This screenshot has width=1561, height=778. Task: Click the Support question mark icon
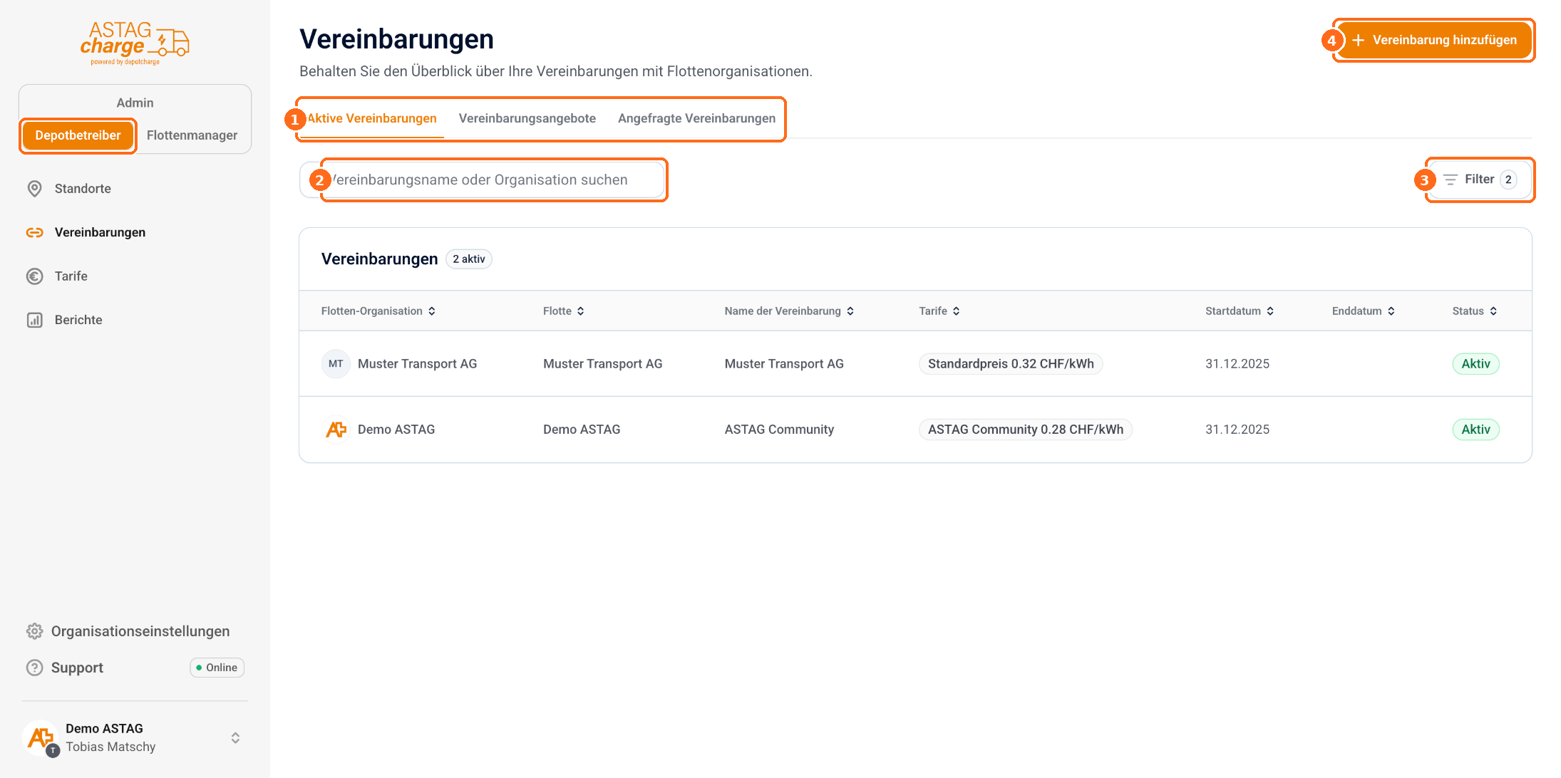tap(34, 668)
